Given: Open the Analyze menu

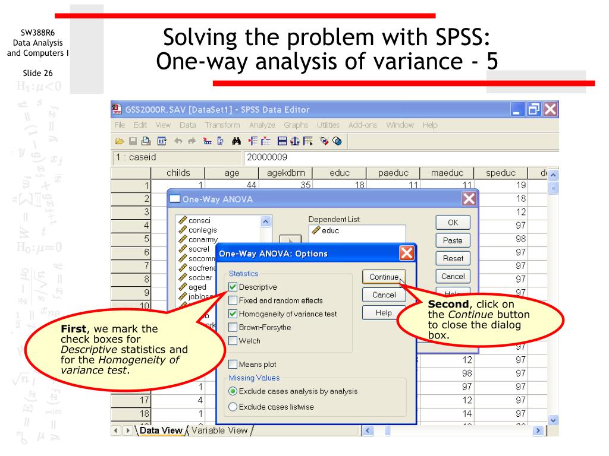Looking at the screenshot, I should pos(262,125).
